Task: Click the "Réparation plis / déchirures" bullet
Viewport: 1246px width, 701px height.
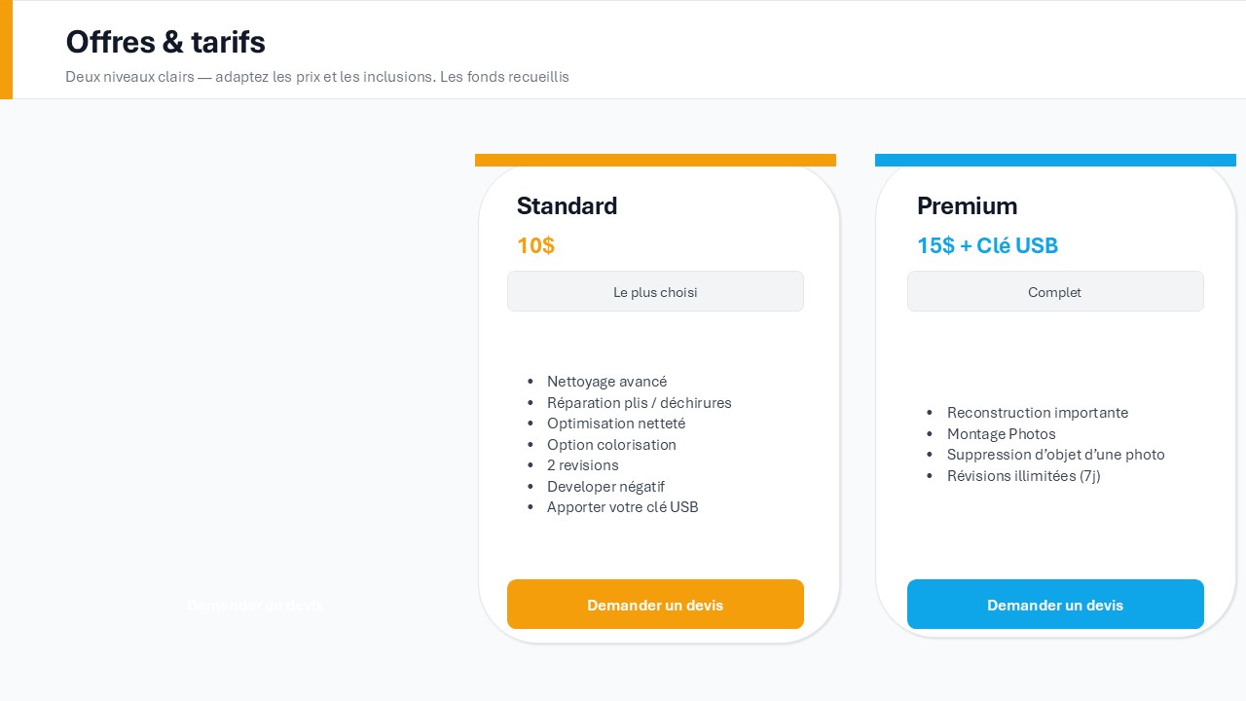Action: [639, 403]
